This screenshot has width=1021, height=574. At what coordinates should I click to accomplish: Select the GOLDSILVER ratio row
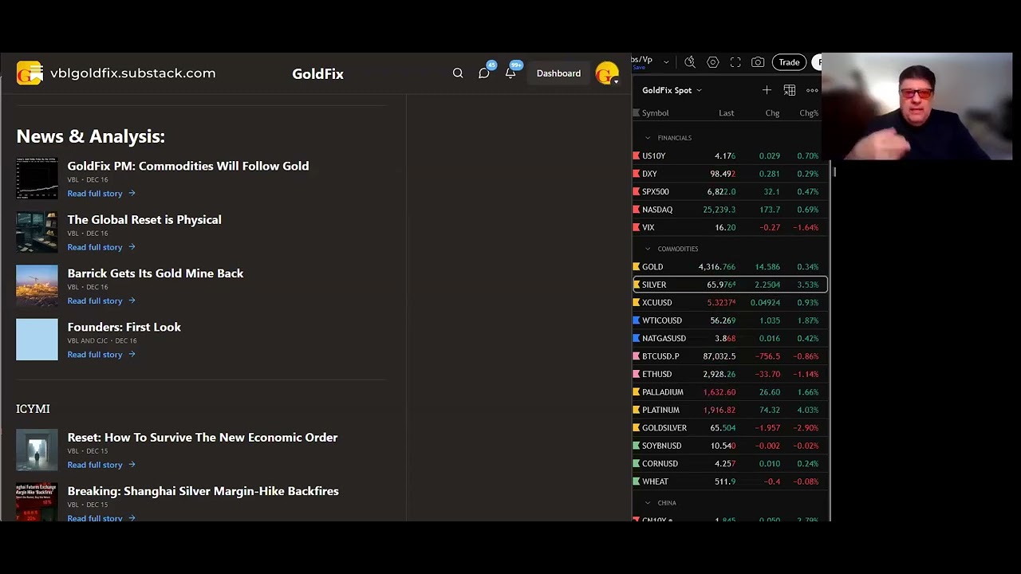tap(730, 428)
